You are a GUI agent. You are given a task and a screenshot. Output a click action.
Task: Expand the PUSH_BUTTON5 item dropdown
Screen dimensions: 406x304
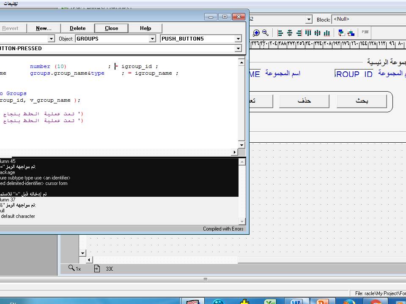(238, 39)
